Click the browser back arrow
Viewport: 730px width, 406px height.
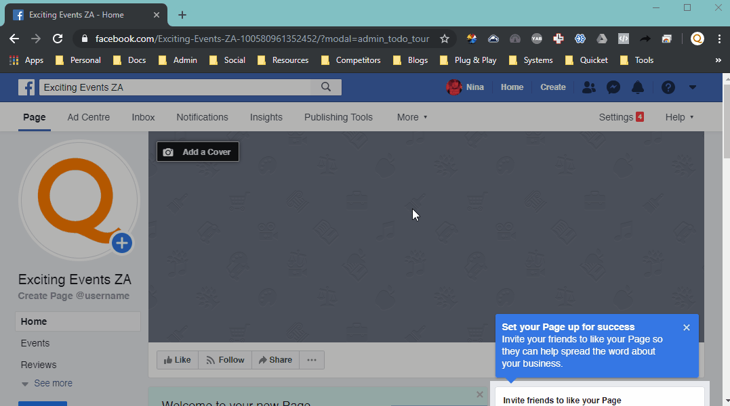(x=14, y=39)
